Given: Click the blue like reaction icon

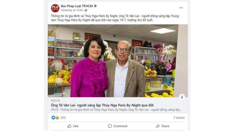Looking at the screenshot, I should pos(53,118).
